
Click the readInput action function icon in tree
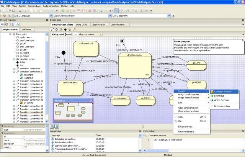(21, 78)
